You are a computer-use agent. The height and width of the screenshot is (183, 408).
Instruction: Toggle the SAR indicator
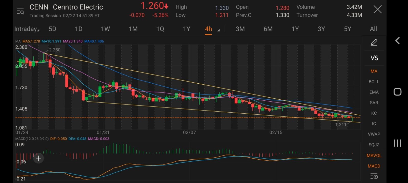374,103
